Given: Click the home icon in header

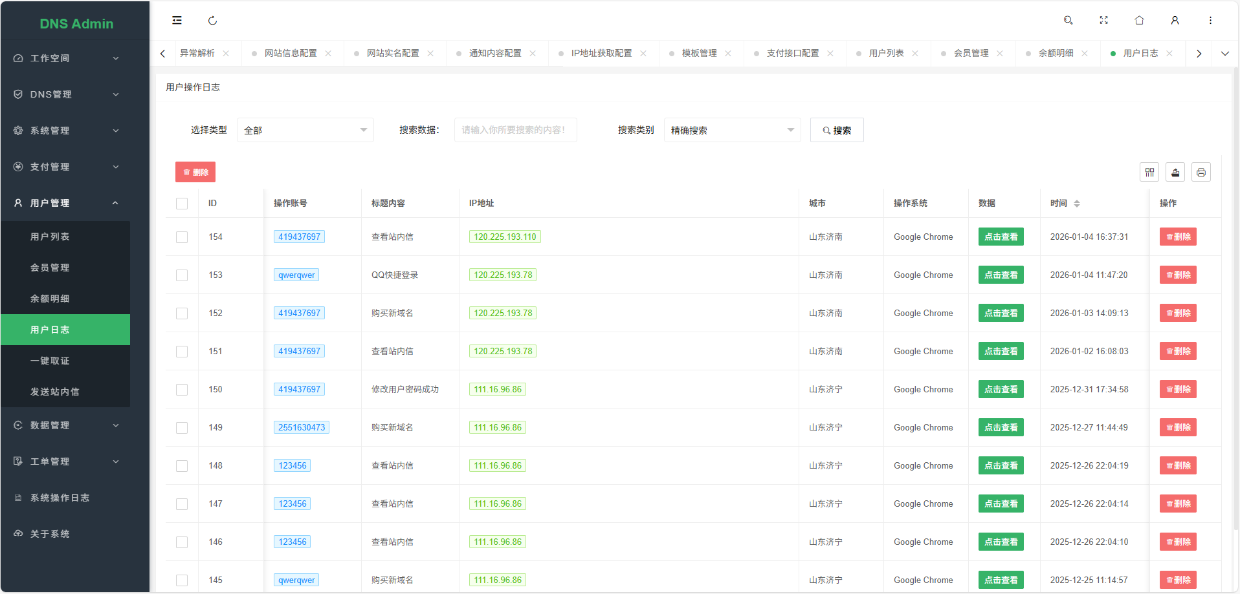Looking at the screenshot, I should [x=1139, y=21].
